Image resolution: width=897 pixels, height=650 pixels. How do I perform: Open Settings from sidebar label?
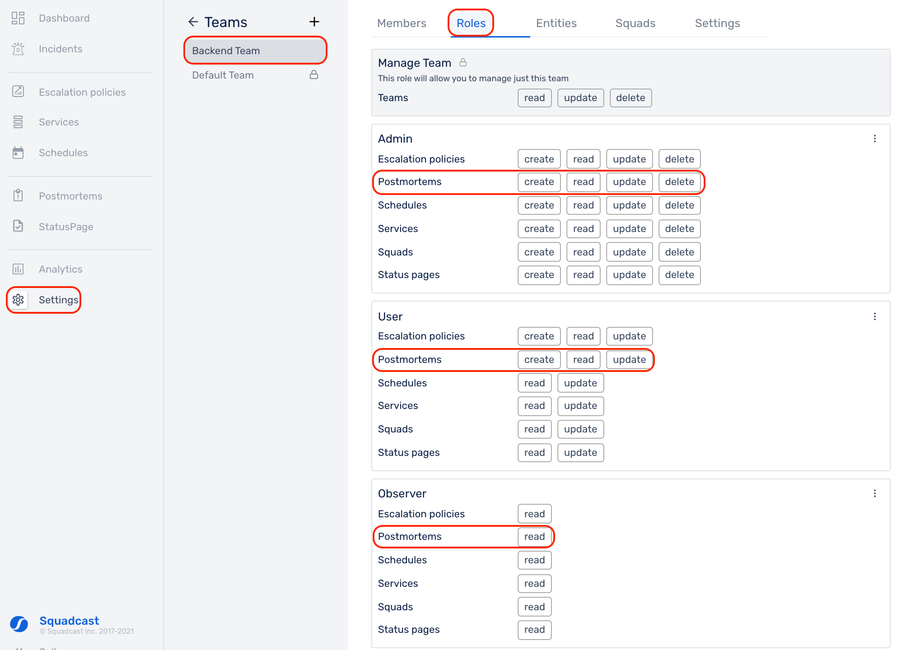(59, 300)
